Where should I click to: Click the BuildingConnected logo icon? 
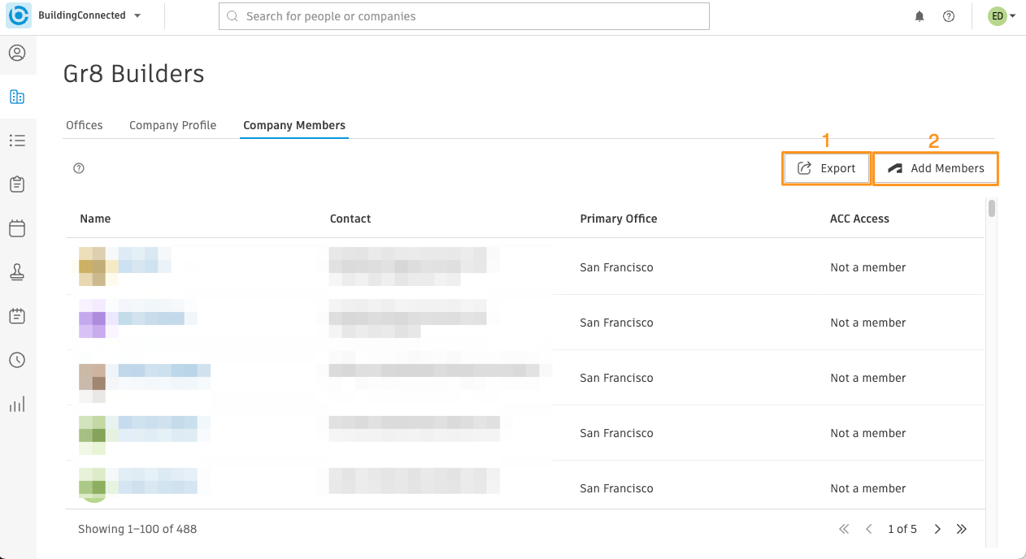[x=19, y=15]
